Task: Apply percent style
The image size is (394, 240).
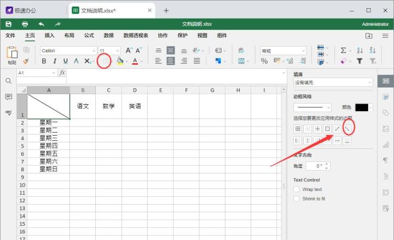Action: coord(264,61)
